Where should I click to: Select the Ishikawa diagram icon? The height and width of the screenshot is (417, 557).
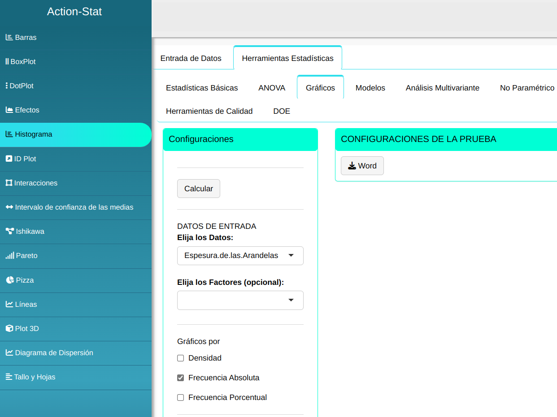9,232
